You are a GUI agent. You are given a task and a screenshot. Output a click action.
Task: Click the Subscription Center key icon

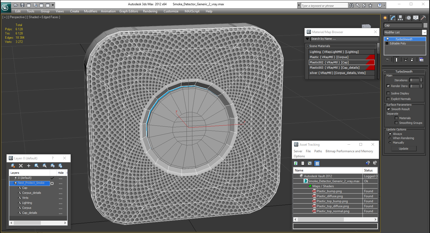[x=358, y=5]
